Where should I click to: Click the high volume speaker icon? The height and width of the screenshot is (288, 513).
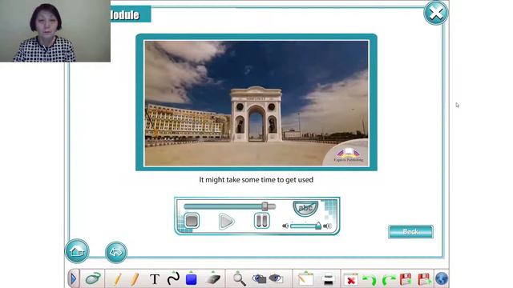[327, 226]
